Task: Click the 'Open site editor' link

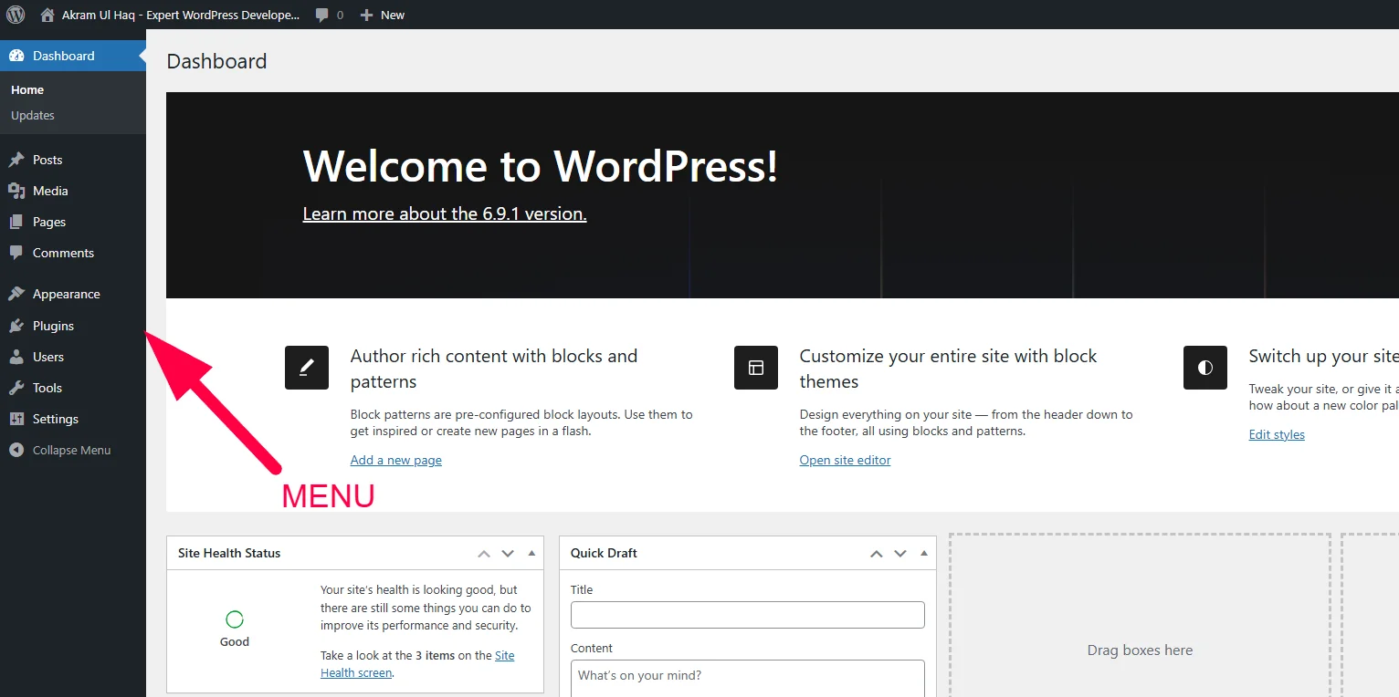Action: [x=845, y=460]
